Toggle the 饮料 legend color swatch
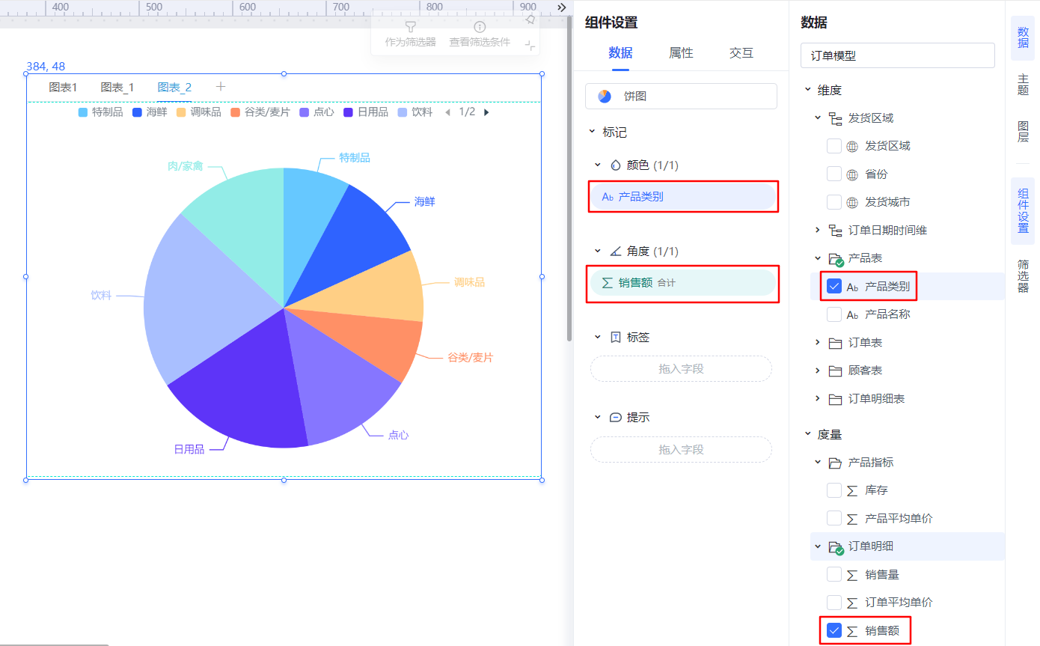 tap(403, 112)
